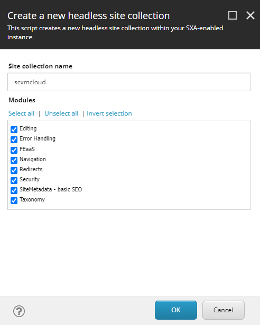The height and width of the screenshot is (325, 260).
Task: Confirm with the OK button
Action: coord(176,310)
